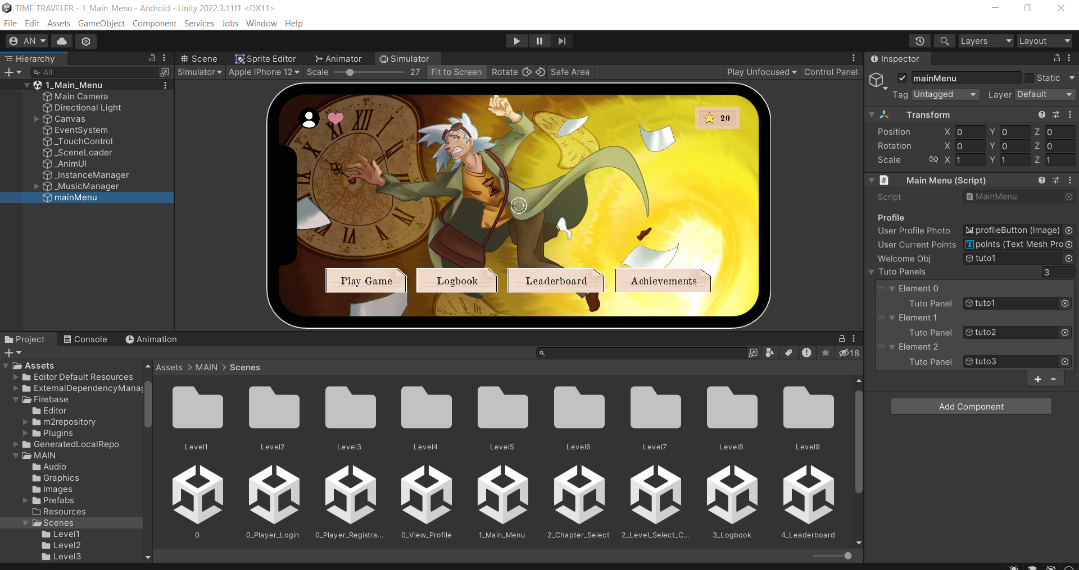
Task: Select the 1_Main_Menu scene asset thumbnail
Action: (502, 494)
